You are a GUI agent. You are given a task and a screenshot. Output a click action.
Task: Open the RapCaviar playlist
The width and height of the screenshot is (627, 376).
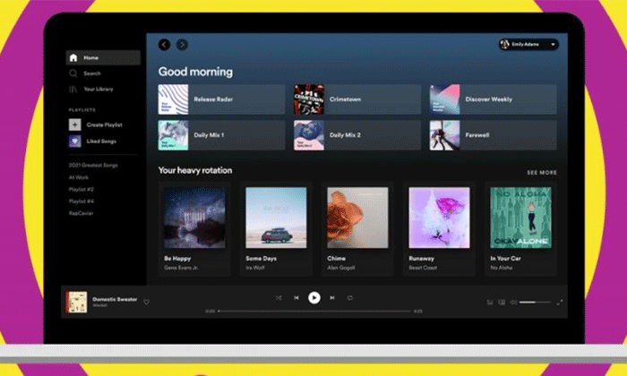click(x=81, y=213)
